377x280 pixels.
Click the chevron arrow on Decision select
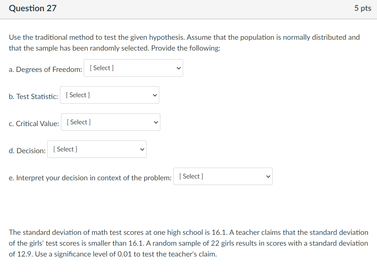141,149
